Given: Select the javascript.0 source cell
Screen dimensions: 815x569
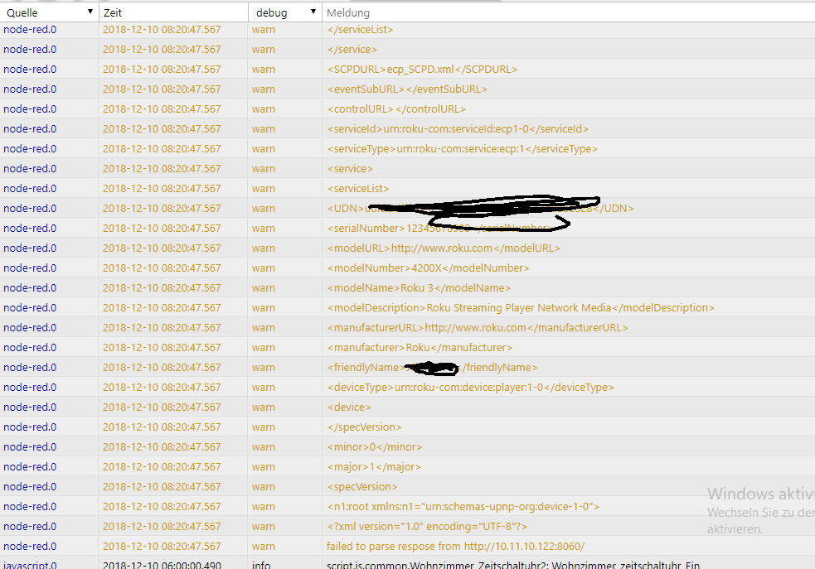Looking at the screenshot, I should point(30,564).
